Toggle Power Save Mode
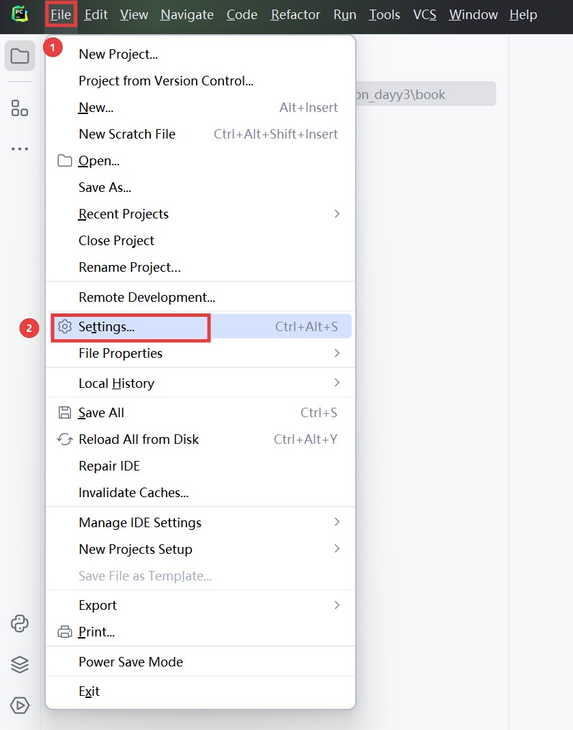 [130, 662]
